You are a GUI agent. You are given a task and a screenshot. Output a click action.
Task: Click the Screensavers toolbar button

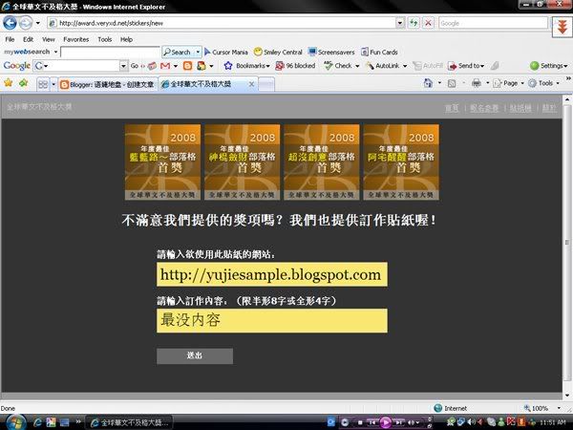335,52
